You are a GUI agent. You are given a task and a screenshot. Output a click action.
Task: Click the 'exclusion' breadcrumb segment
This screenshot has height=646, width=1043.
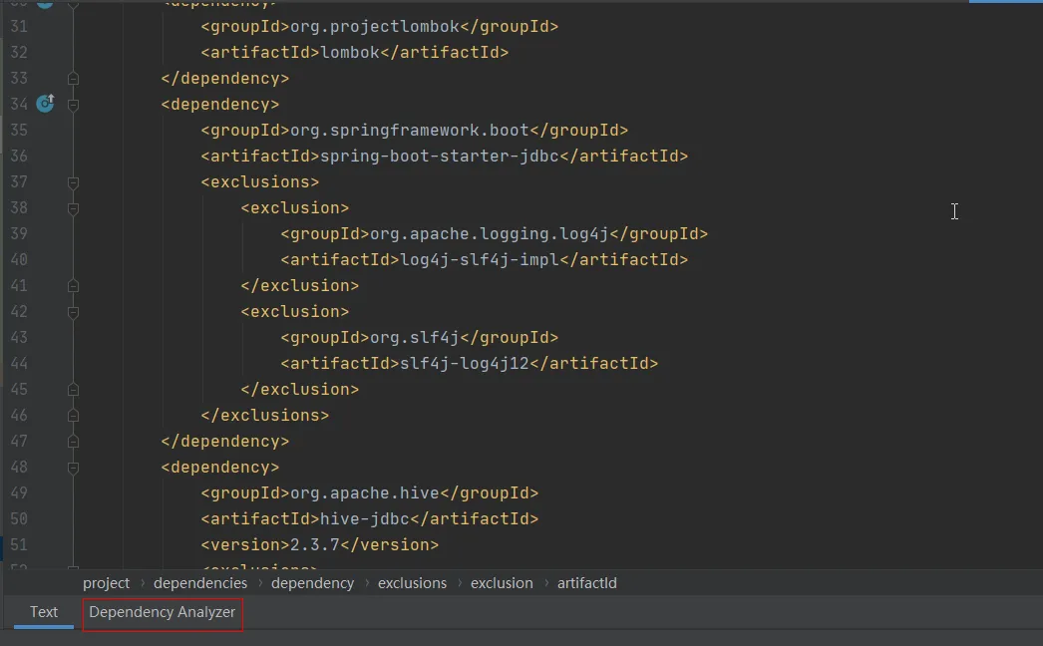point(502,583)
